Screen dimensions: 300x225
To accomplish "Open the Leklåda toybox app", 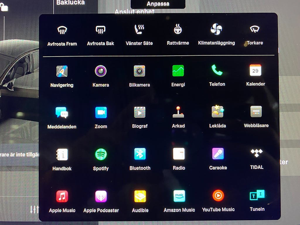I will pos(218,111).
